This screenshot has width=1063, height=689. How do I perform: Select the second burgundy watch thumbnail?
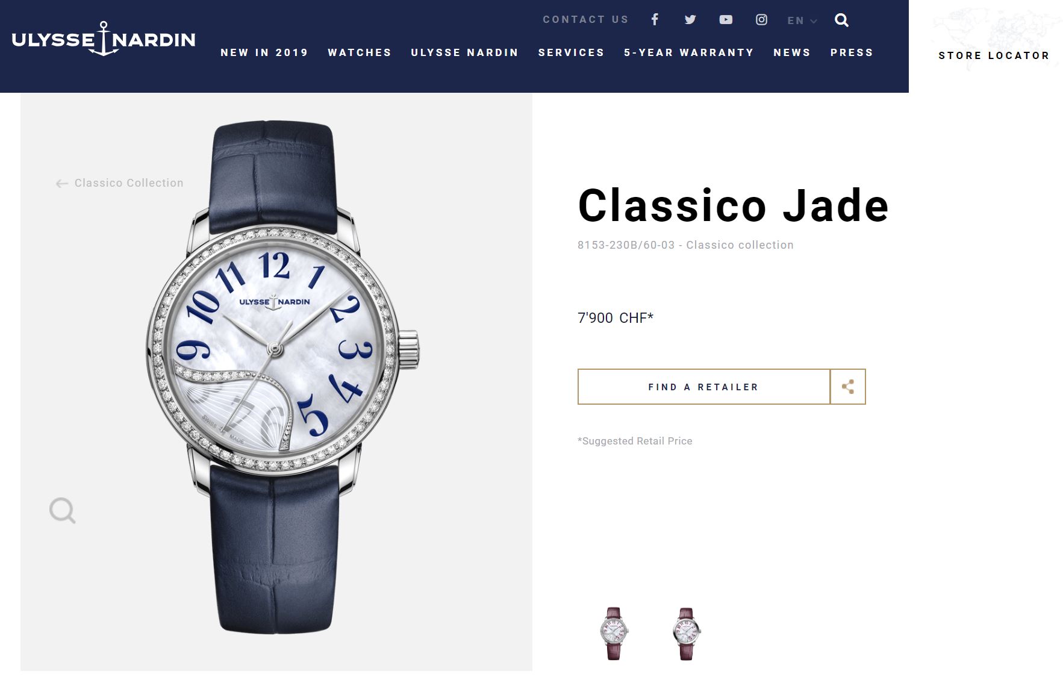pyautogui.click(x=687, y=634)
